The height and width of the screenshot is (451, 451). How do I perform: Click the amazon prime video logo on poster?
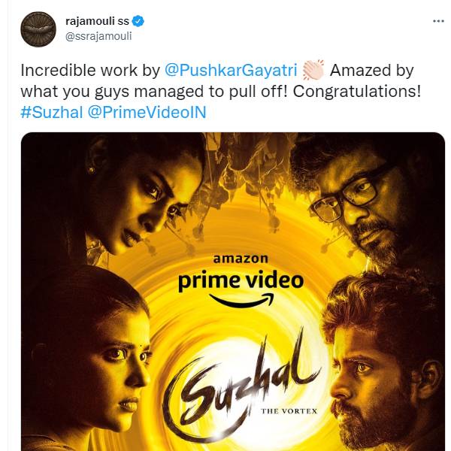(x=241, y=280)
